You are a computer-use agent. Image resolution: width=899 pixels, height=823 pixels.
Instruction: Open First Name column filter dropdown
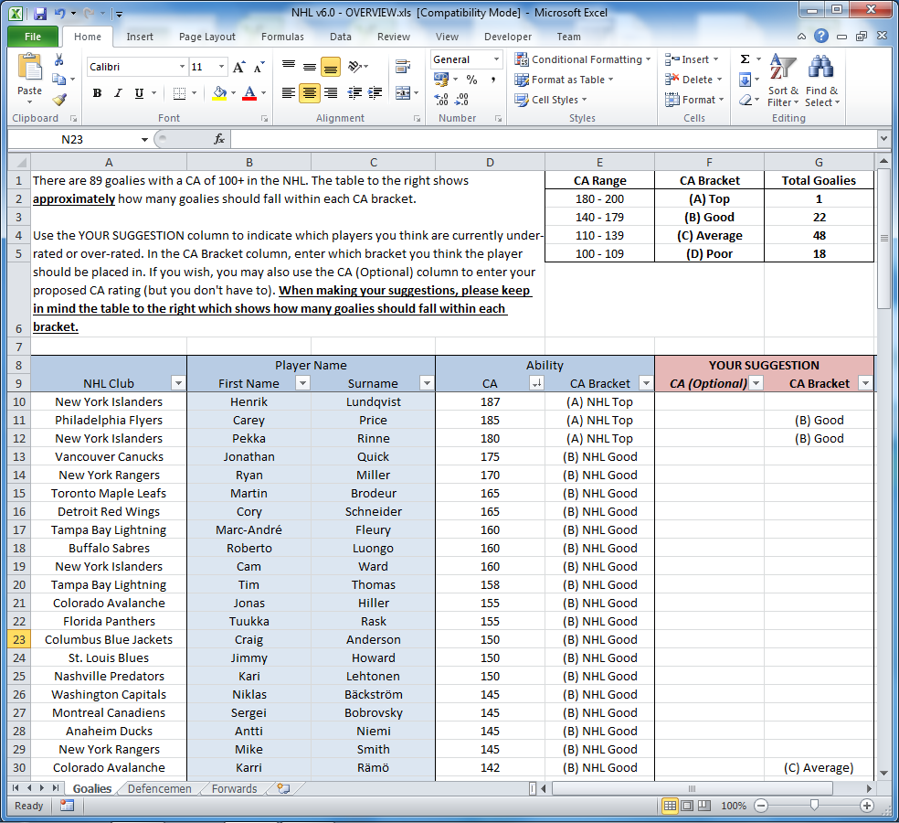tap(302, 383)
